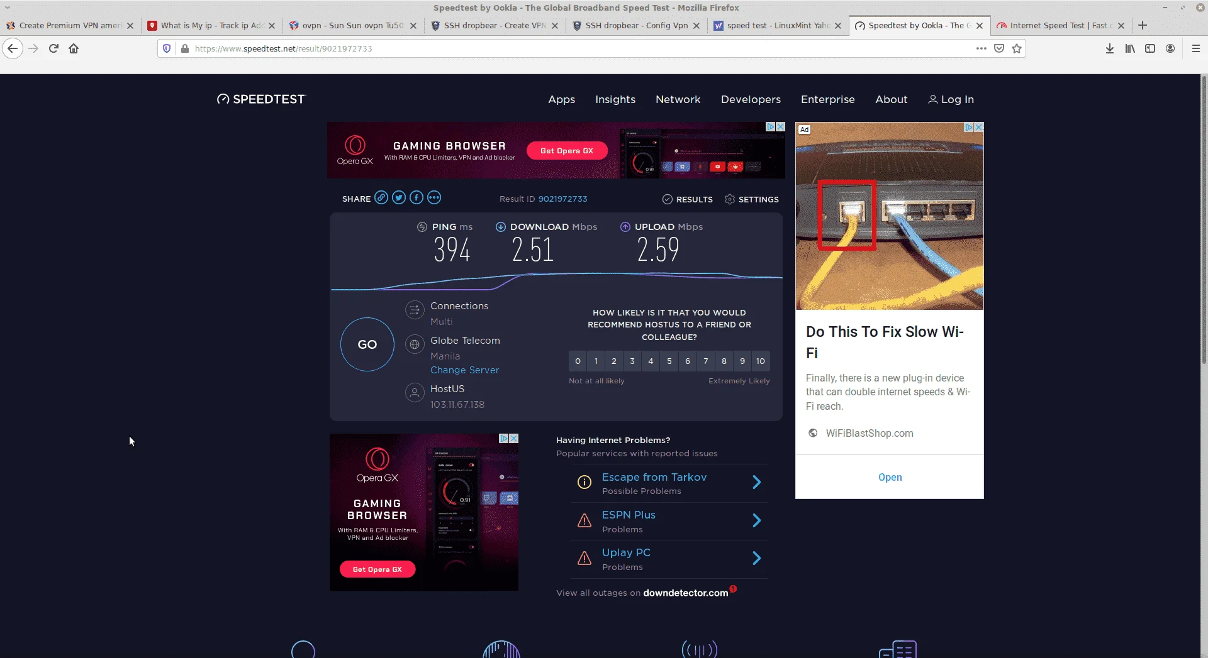Go to the Firefox home page

point(74,48)
